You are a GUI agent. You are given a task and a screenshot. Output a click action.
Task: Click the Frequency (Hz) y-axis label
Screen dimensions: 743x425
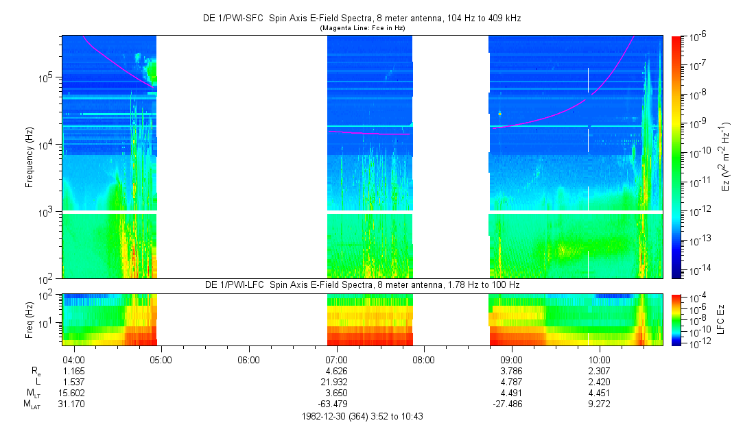point(29,157)
